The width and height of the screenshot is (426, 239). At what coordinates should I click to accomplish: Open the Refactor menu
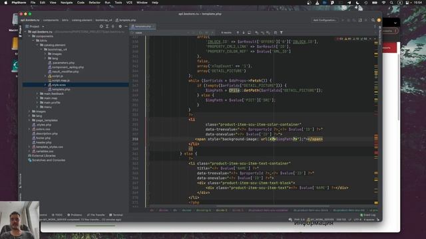click(95, 3)
